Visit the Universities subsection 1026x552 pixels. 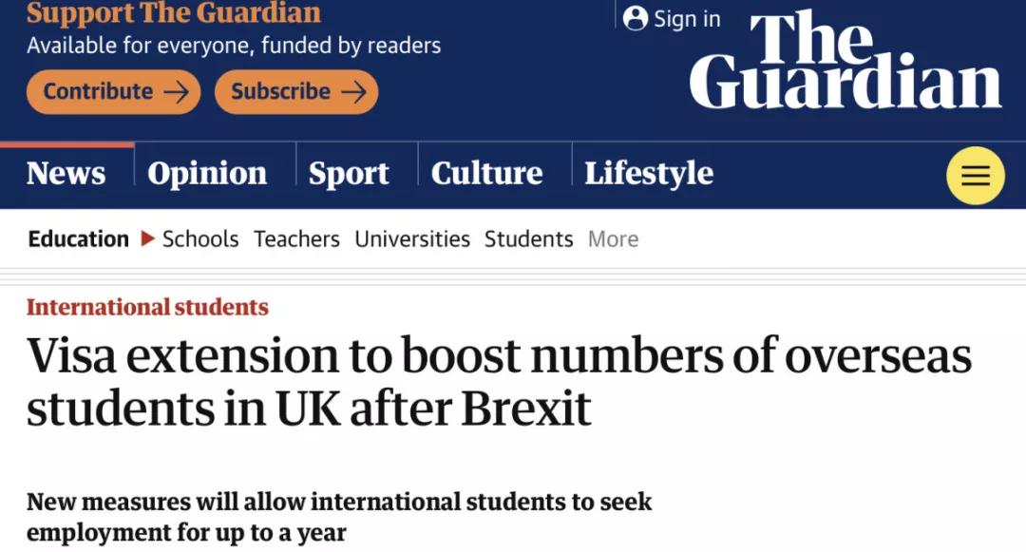(412, 238)
